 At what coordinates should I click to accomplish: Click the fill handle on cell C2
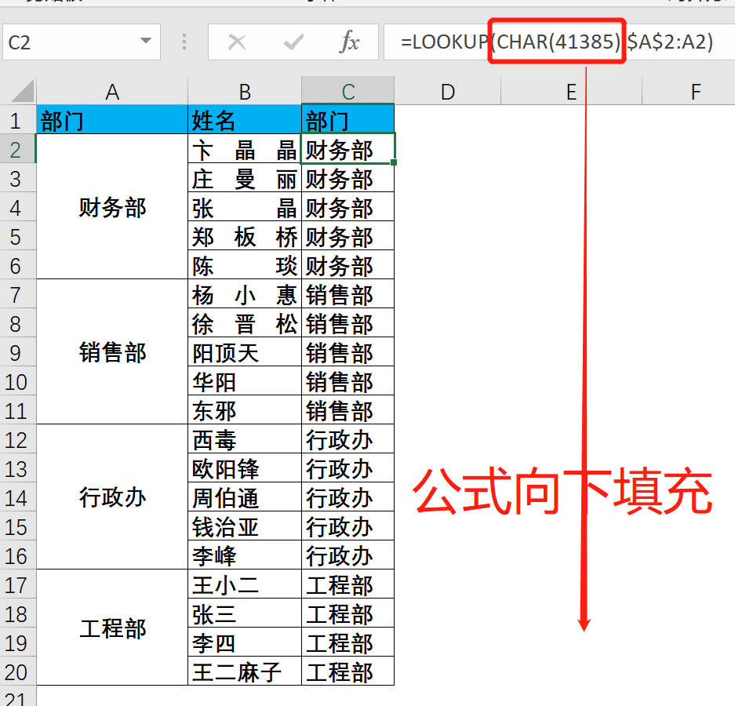tap(394, 162)
